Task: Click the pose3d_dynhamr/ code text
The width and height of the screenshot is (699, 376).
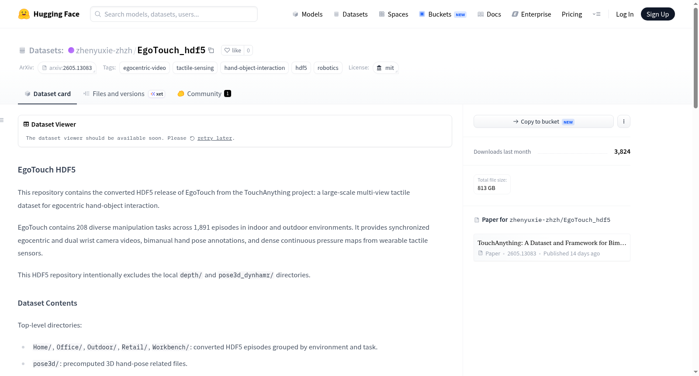Action: point(246,275)
